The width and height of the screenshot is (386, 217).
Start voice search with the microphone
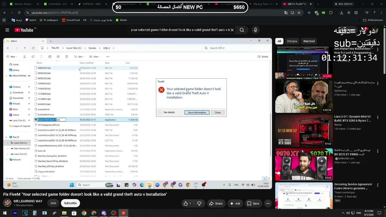tap(255, 30)
